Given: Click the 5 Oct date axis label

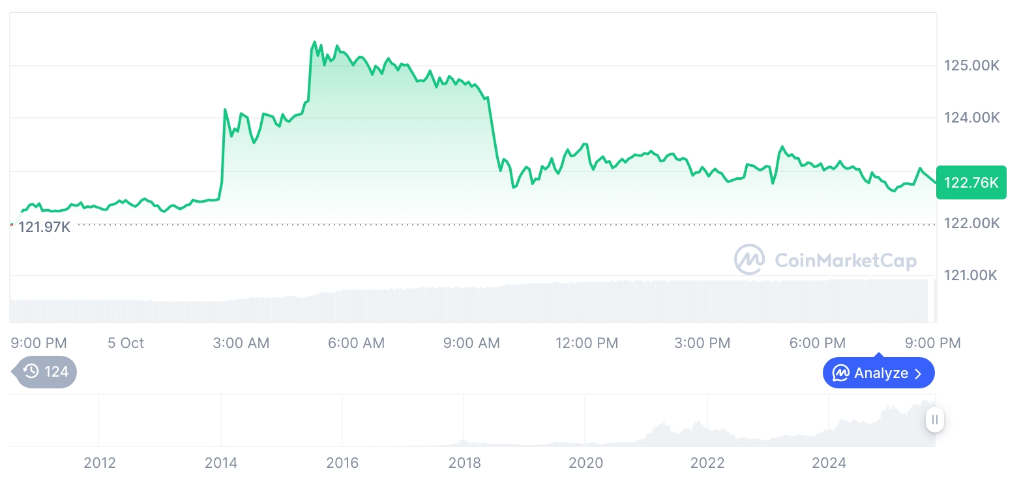Looking at the screenshot, I should 126,343.
